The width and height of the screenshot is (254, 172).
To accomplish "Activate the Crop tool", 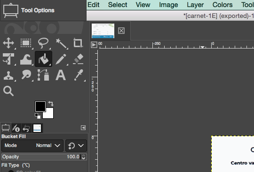I will (78, 43).
